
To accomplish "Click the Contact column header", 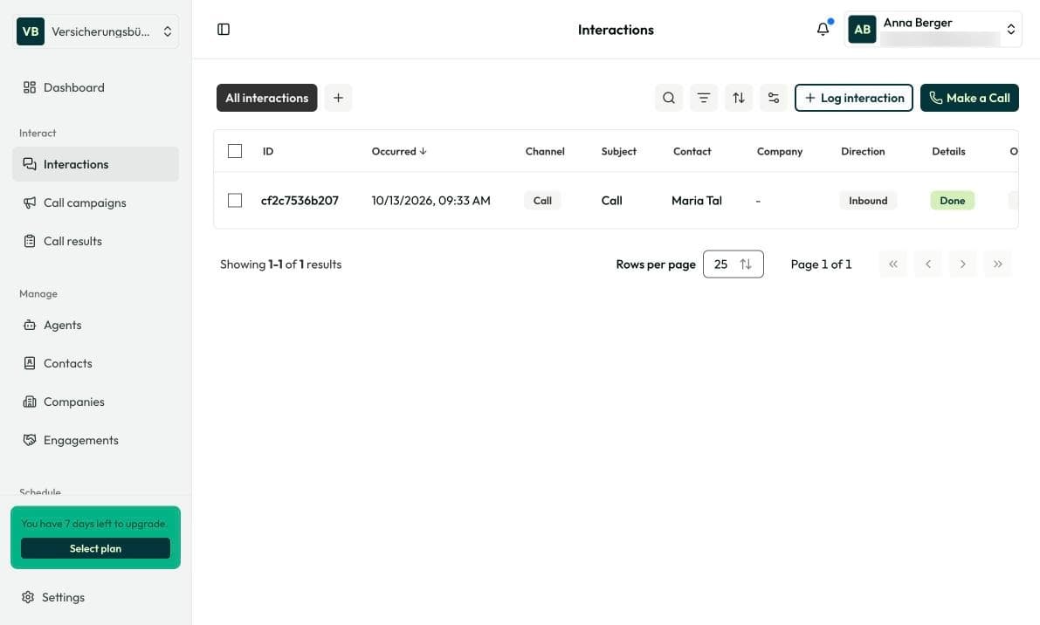I will point(692,151).
